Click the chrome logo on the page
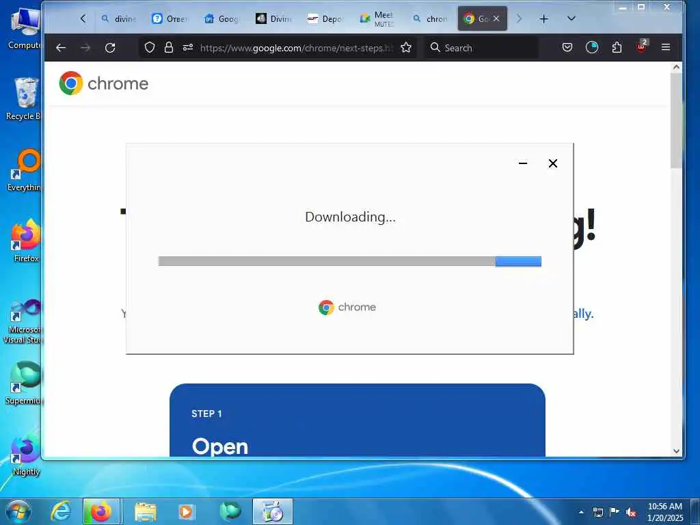Viewport: 700px width, 525px height. (x=104, y=83)
